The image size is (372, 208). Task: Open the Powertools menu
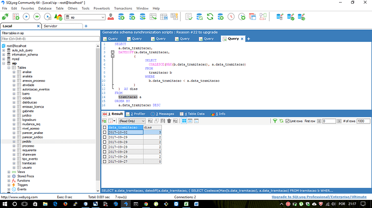pos(101,8)
